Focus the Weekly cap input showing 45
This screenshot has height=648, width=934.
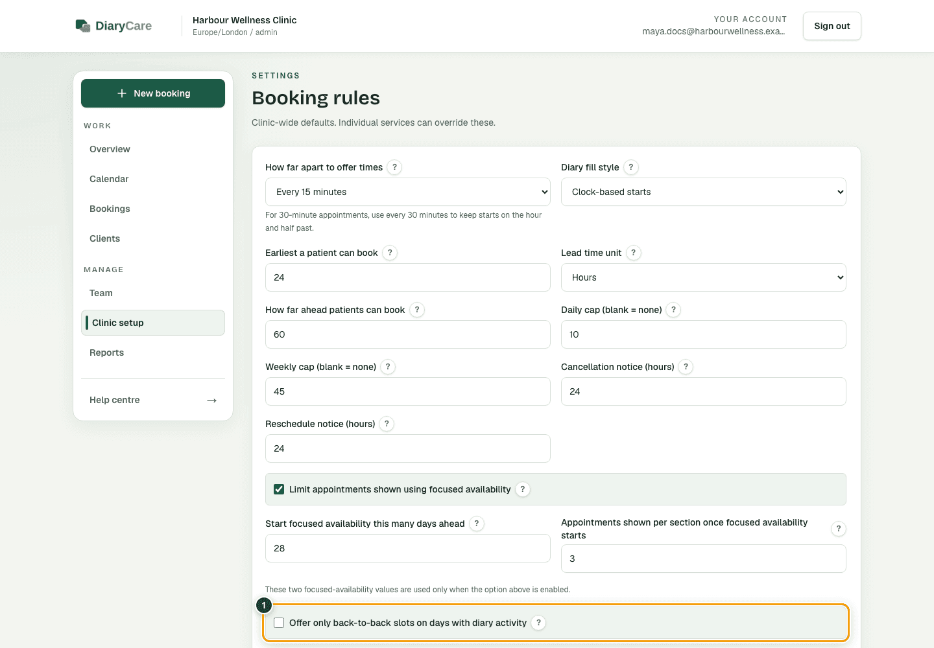tap(408, 391)
